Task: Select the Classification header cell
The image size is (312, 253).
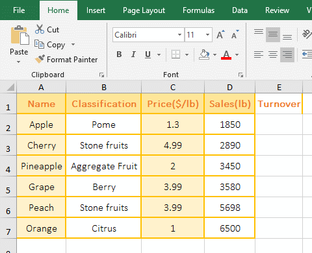Action: point(104,104)
